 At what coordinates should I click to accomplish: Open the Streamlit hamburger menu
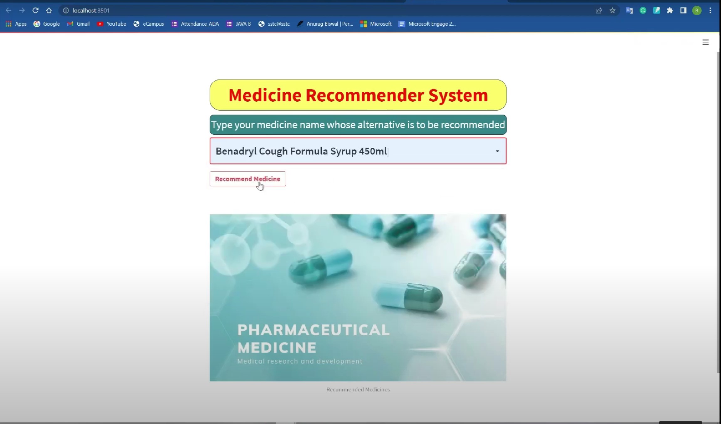(705, 42)
